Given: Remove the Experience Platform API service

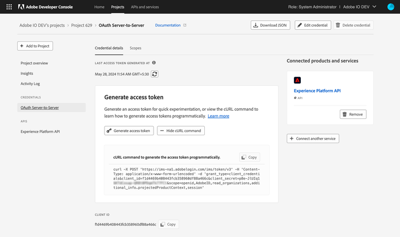Looking at the screenshot, I should (354, 114).
